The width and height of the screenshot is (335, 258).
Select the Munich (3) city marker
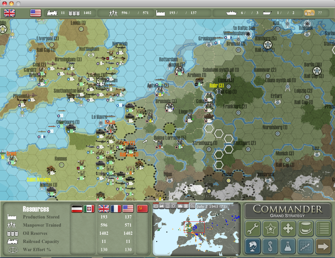click(288, 160)
